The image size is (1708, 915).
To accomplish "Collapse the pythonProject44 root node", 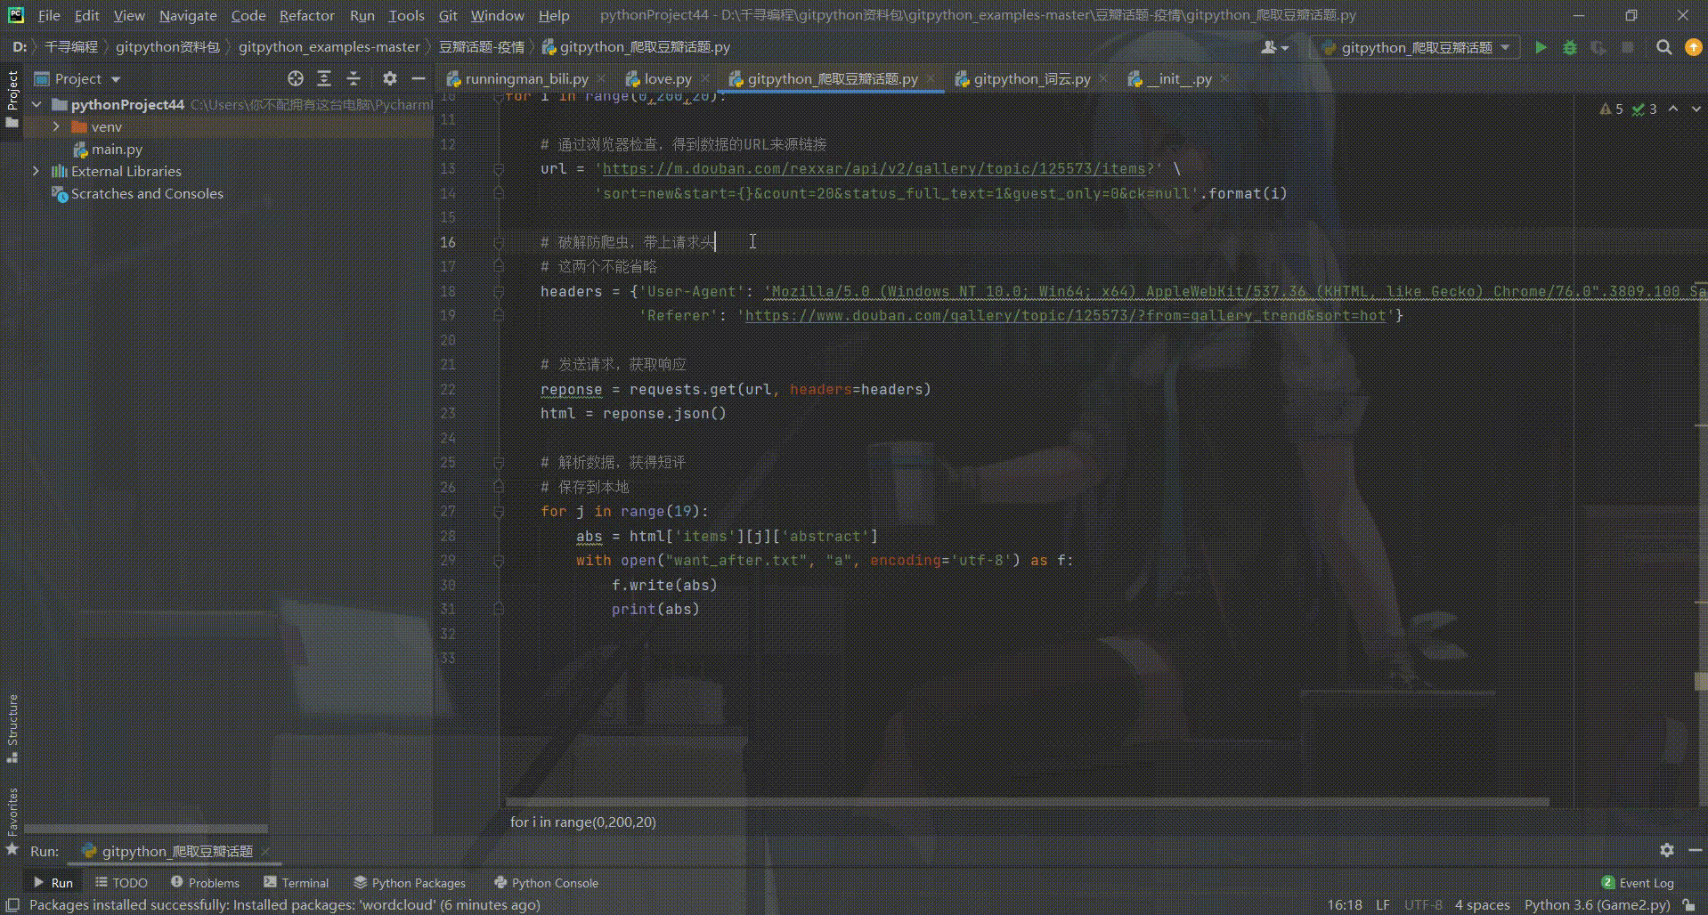I will click(37, 104).
